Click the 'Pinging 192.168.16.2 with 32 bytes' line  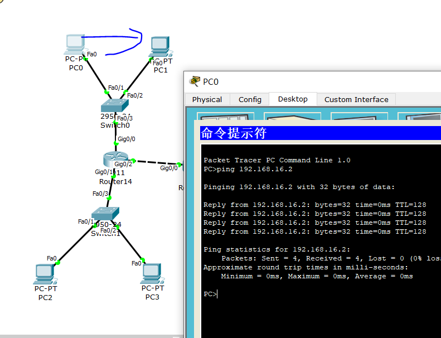(x=299, y=187)
